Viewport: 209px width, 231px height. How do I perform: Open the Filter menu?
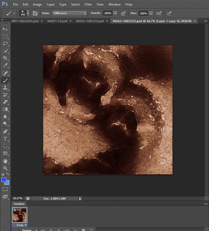point(88,4)
